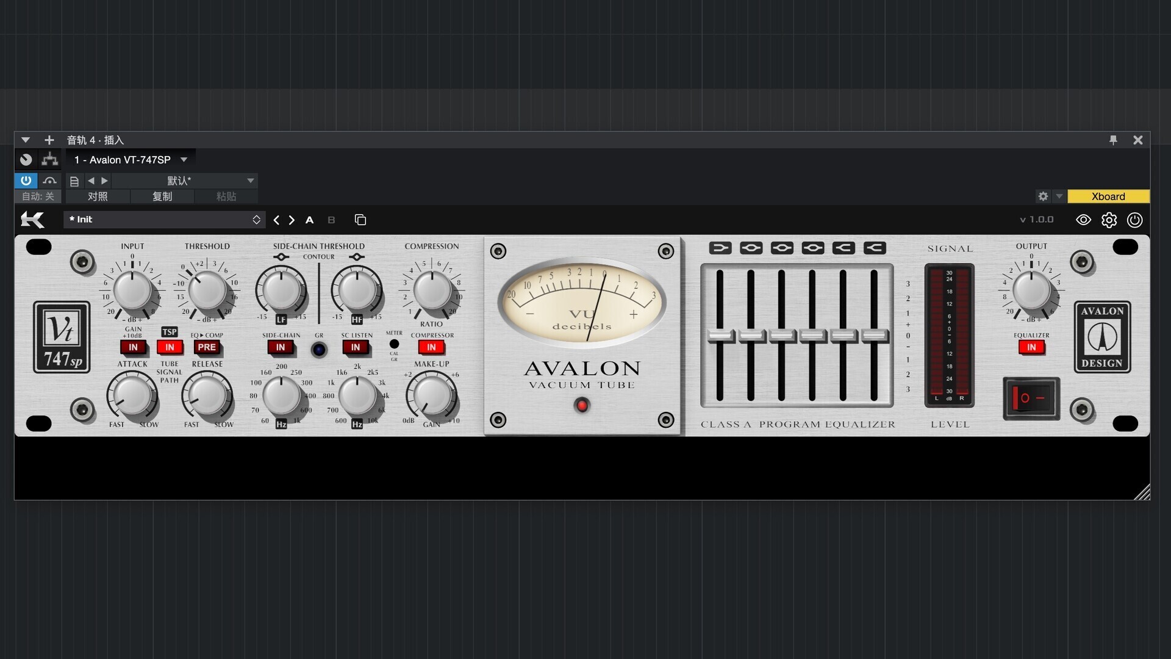This screenshot has height=659, width=1171.
Task: Click the yellow Xboard button
Action: click(1108, 196)
